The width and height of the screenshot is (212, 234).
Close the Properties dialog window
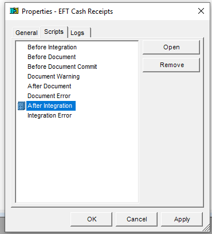pyautogui.click(x=201, y=11)
